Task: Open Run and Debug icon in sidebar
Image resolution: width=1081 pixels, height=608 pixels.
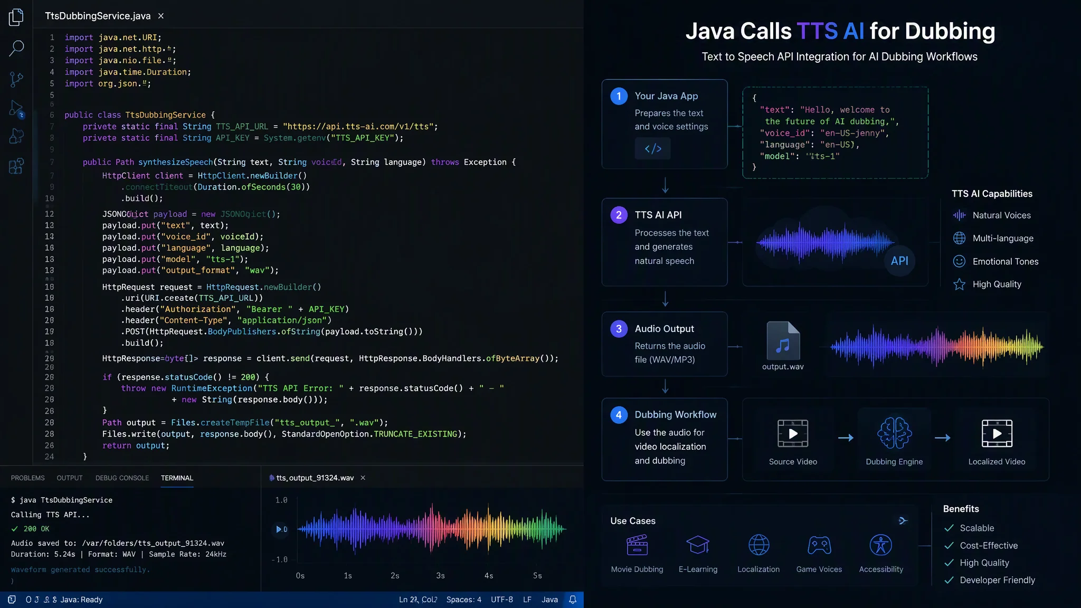Action: coord(16,109)
